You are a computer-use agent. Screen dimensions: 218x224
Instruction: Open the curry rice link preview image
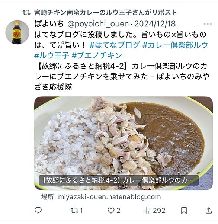pyautogui.click(x=124, y=143)
